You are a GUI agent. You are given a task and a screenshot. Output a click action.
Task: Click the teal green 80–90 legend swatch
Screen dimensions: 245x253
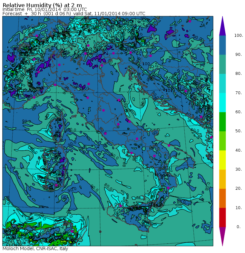point(222,64)
